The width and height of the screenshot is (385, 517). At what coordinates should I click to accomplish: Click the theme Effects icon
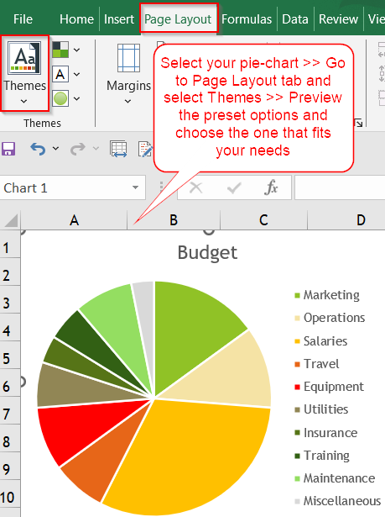(x=60, y=98)
